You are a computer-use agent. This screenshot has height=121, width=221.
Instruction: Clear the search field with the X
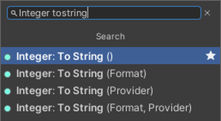tap(207, 13)
